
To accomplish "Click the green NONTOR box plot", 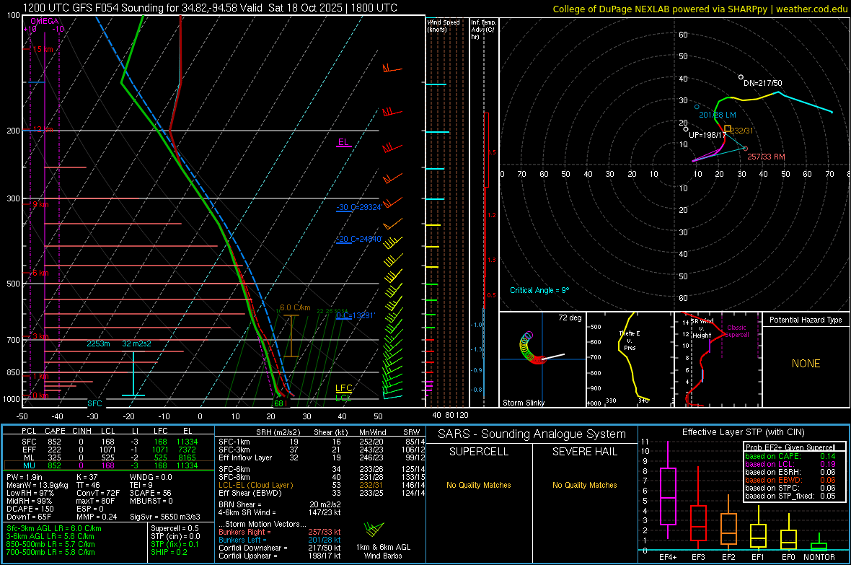I will tap(819, 543).
